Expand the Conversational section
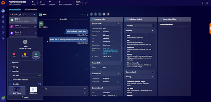 tap(152, 72)
